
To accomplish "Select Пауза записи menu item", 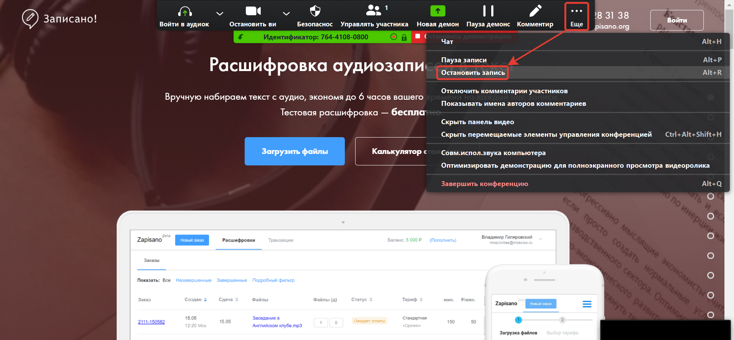I will click(578, 60).
